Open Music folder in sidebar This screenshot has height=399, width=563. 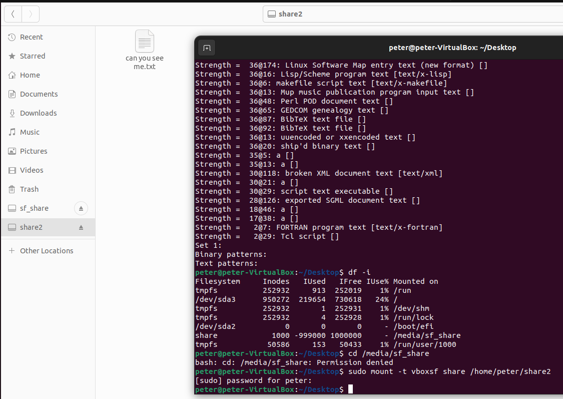(48, 132)
